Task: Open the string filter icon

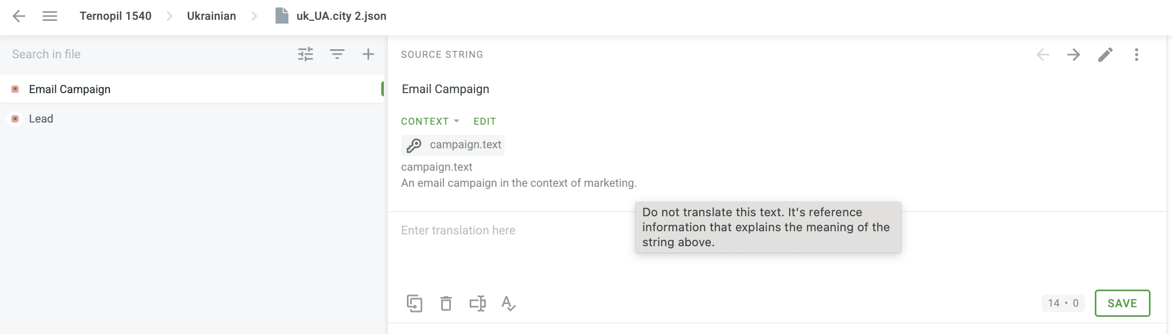Action: [337, 54]
